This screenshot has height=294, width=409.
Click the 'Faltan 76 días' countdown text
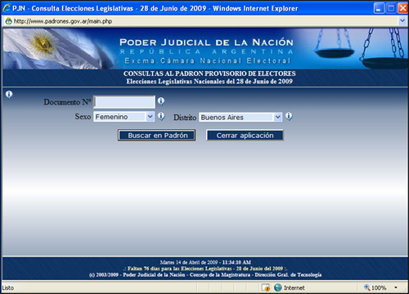tap(205, 269)
